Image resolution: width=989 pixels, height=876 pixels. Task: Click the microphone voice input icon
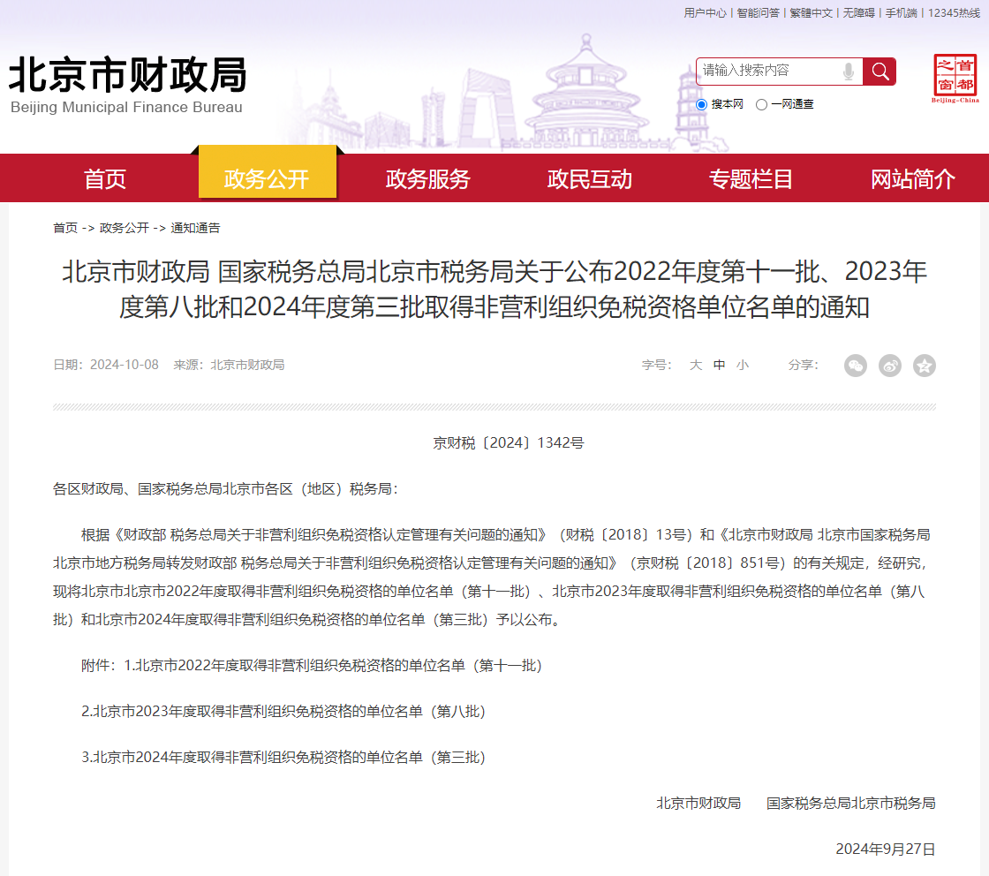pos(849,72)
